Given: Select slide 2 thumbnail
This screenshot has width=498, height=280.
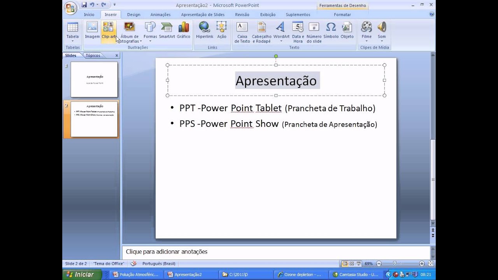Looking at the screenshot, I should coord(94,119).
